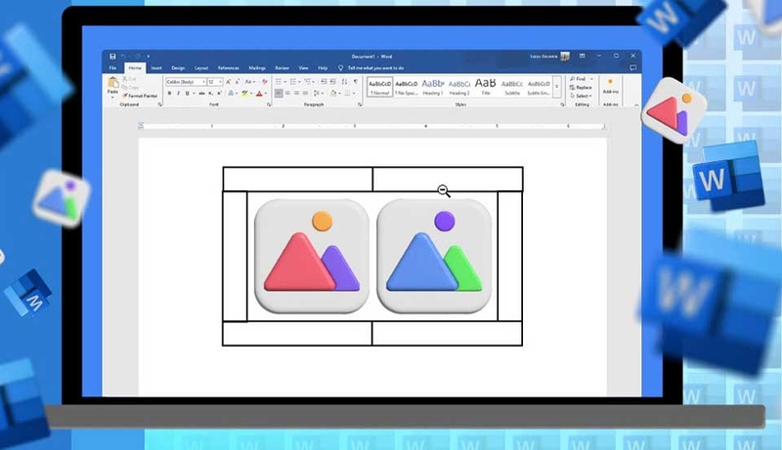782x450 pixels.
Task: Open the font color dropdown arrow
Action: click(265, 93)
